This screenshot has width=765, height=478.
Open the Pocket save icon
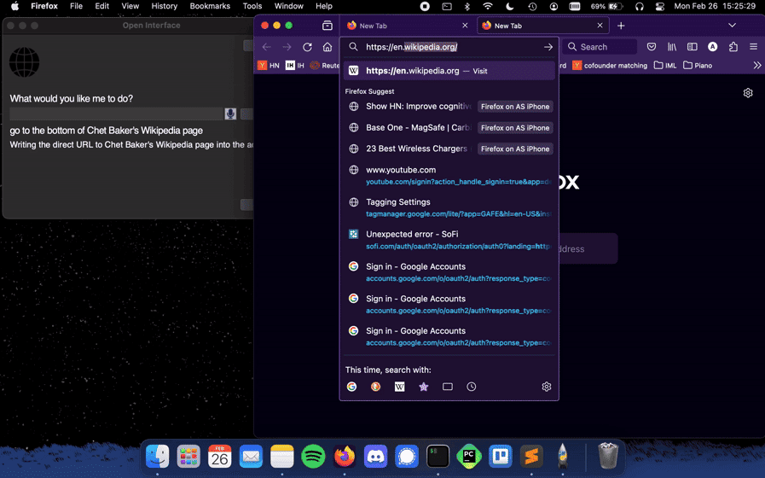[x=652, y=47]
